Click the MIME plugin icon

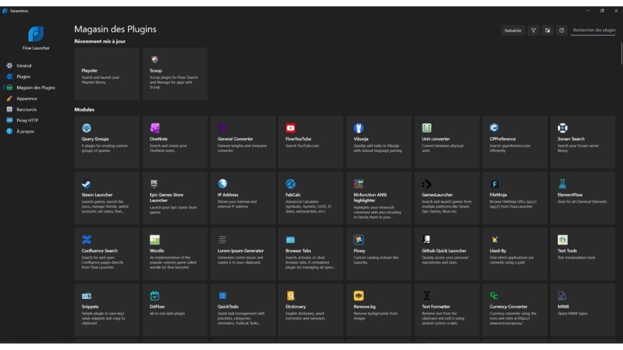563,296
